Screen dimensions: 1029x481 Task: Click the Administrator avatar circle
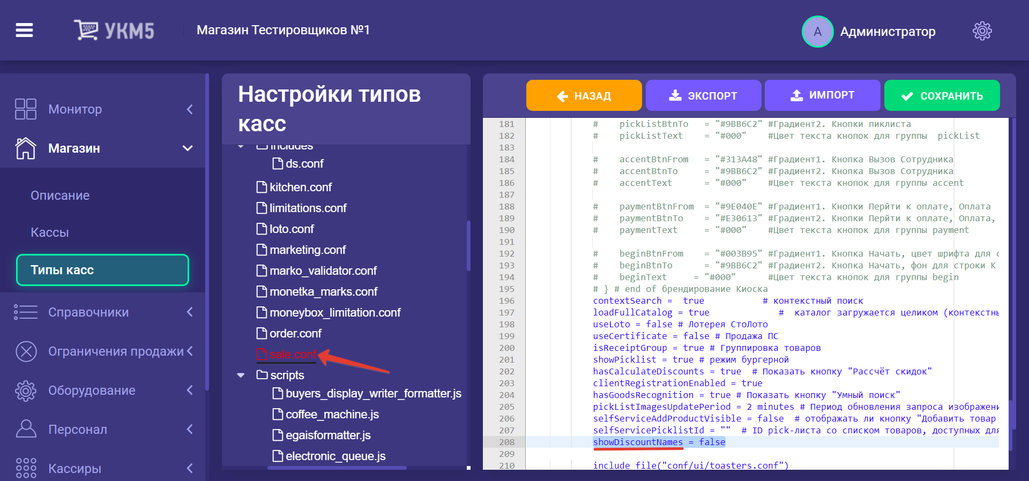817,32
